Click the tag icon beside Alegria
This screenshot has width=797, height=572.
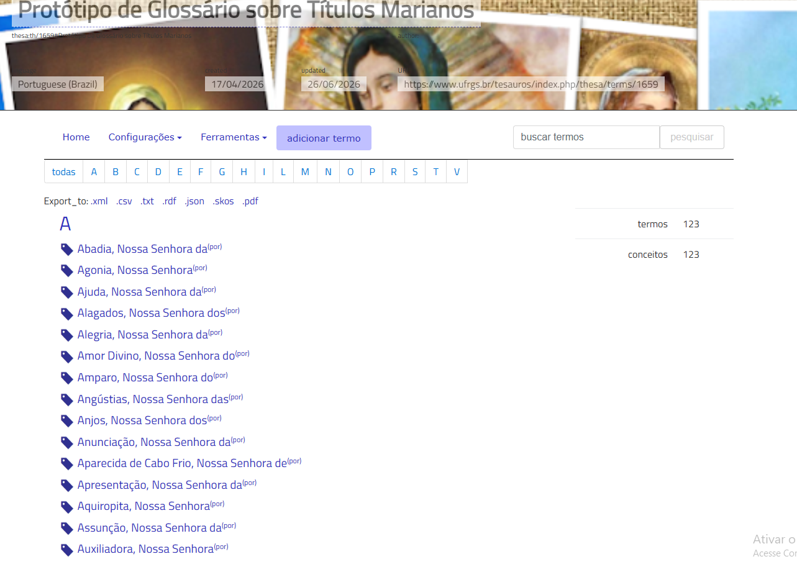point(67,335)
